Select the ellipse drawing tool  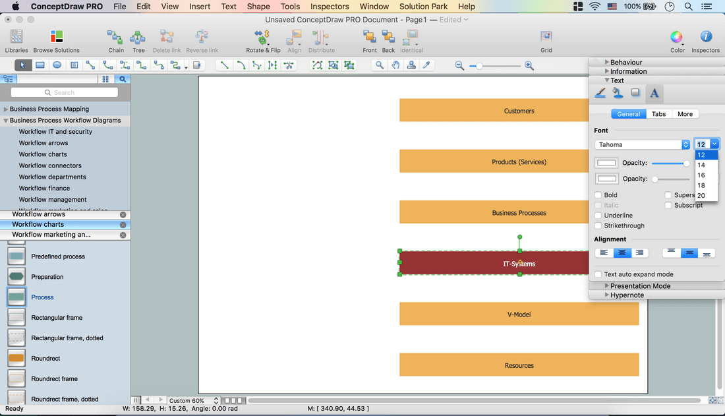(57, 65)
